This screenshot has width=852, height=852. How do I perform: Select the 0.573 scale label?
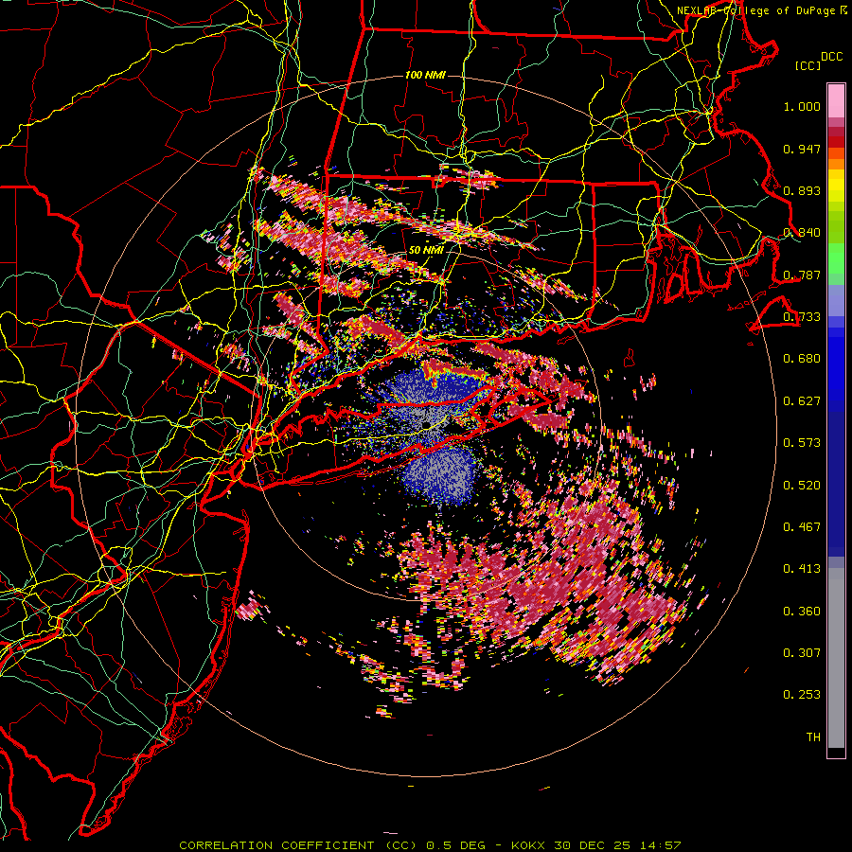coord(802,443)
